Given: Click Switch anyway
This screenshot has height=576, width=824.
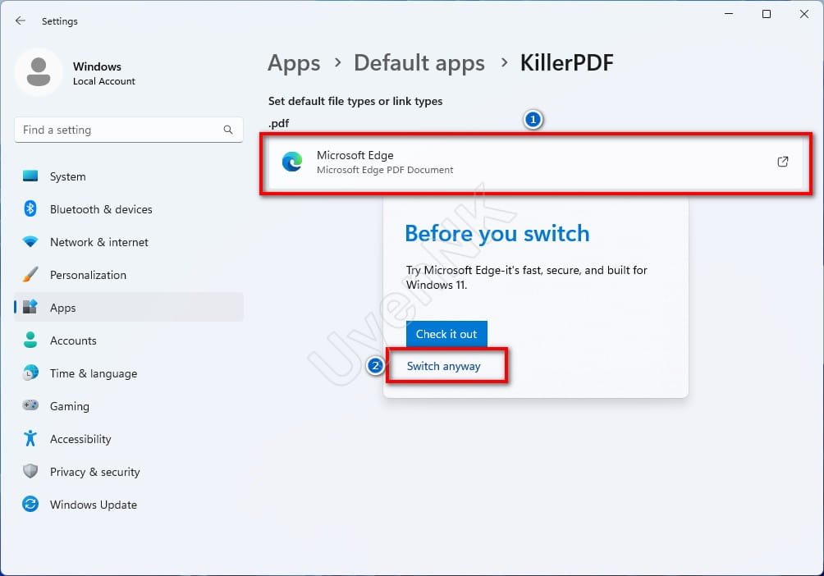Looking at the screenshot, I should 443,366.
